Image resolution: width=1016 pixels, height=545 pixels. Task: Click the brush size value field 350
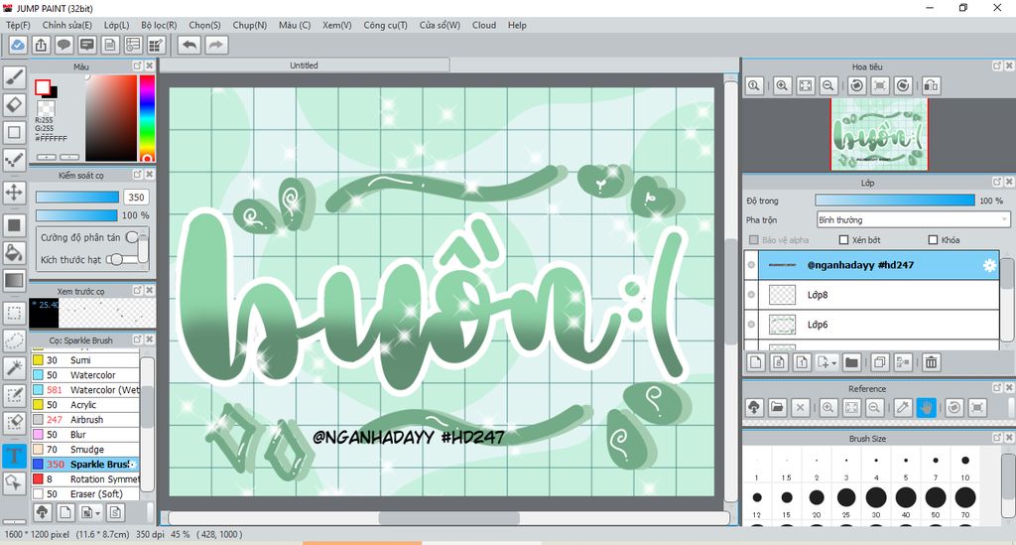(x=136, y=197)
